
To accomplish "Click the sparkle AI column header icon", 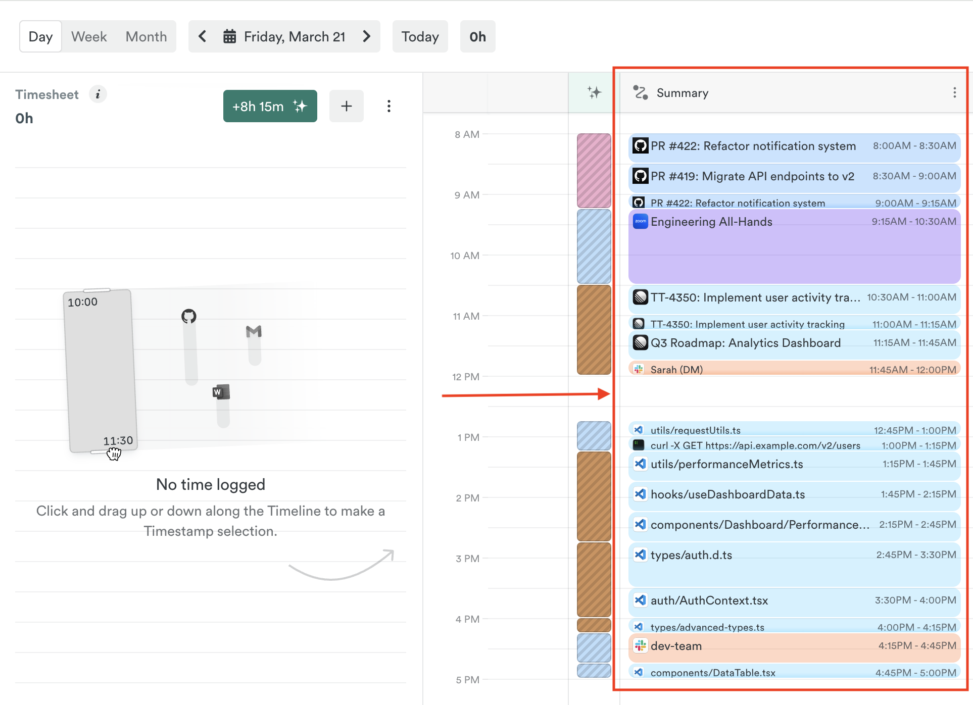I will pyautogui.click(x=594, y=92).
